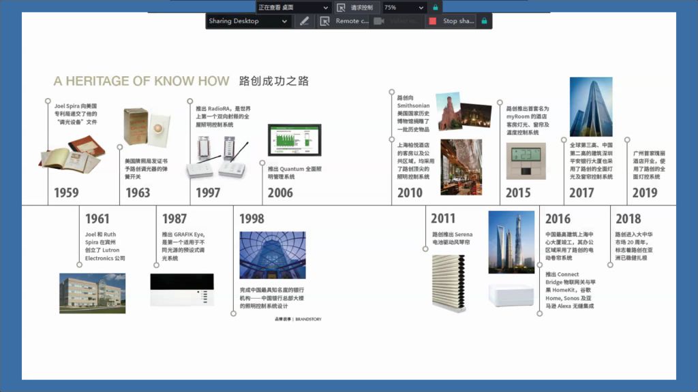Click the year label 1961
The height and width of the screenshot is (392, 698).
(x=97, y=218)
